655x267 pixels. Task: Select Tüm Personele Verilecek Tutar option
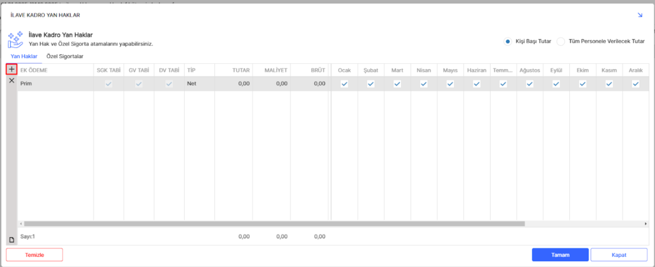coord(561,41)
